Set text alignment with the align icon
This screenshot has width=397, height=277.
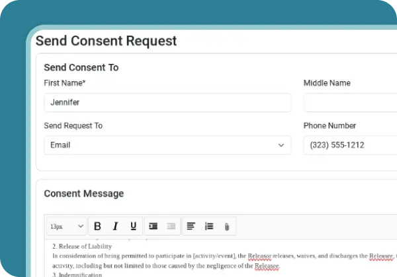coord(191,226)
